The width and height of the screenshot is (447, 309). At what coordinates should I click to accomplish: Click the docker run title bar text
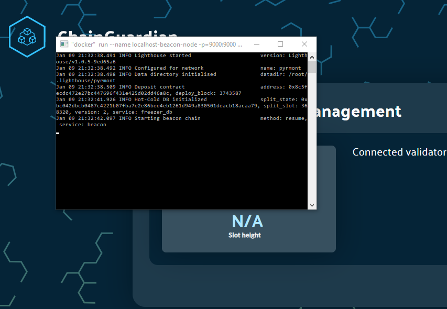point(157,45)
